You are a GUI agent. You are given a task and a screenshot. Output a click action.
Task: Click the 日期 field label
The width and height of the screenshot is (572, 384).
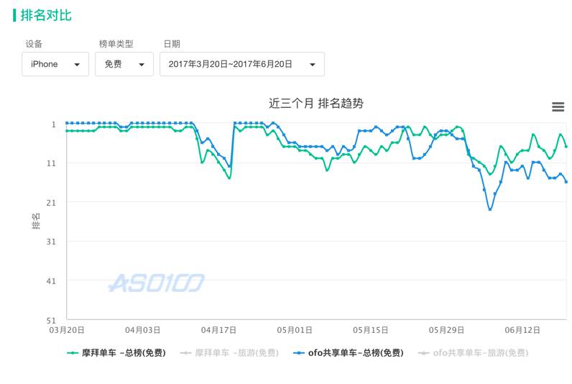tap(172, 44)
